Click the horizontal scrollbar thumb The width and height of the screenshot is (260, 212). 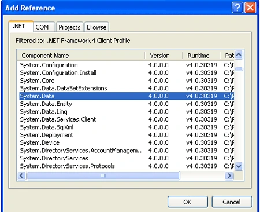tap(103, 176)
